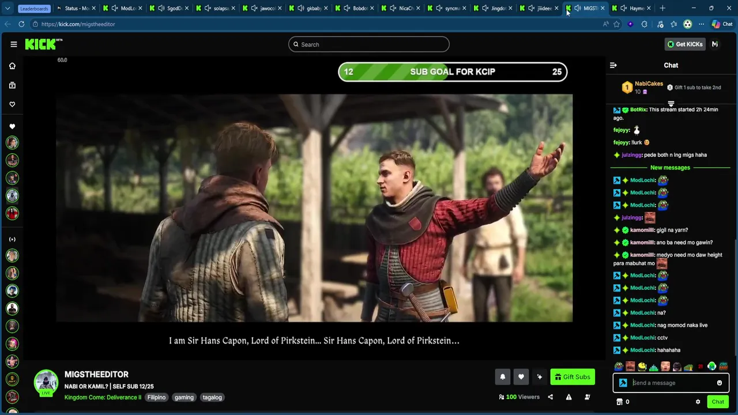Select the Pepe frog quick emote
This screenshot has width=738, height=415.
pyautogui.click(x=619, y=367)
